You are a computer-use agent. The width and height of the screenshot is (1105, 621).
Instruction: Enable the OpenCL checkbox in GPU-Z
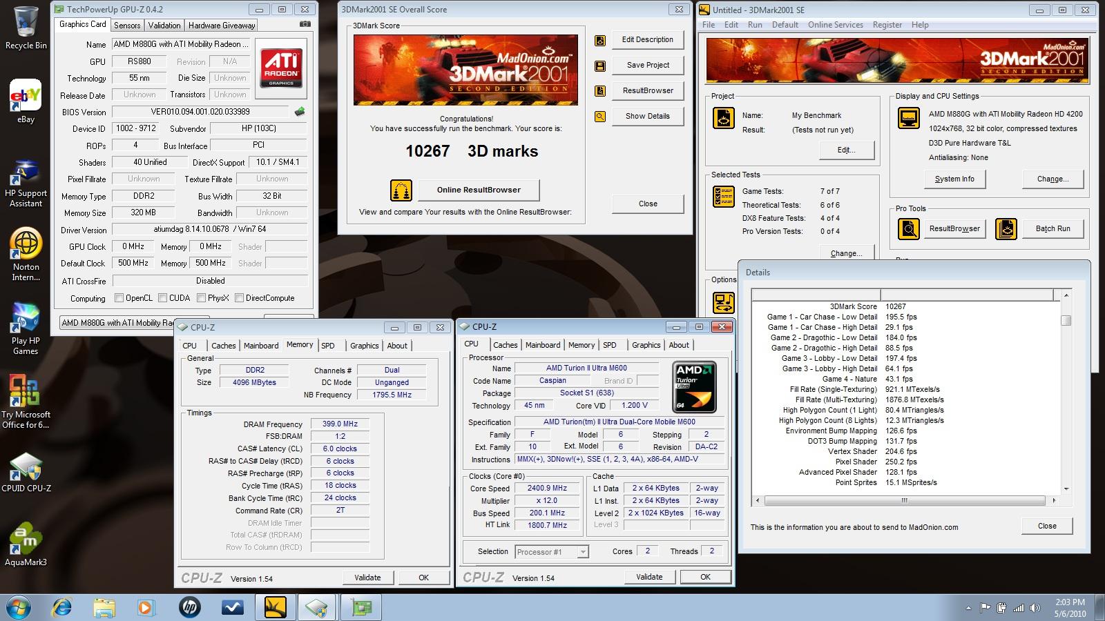tap(119, 298)
